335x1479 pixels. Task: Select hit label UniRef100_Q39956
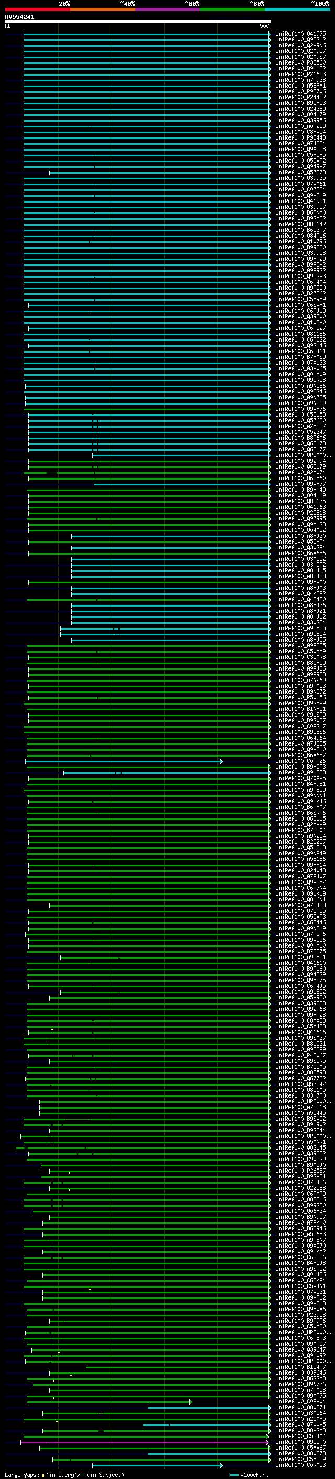click(x=300, y=121)
